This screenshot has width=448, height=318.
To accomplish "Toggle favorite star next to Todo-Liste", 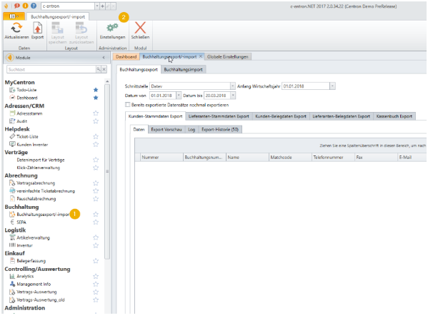I will point(95,91).
